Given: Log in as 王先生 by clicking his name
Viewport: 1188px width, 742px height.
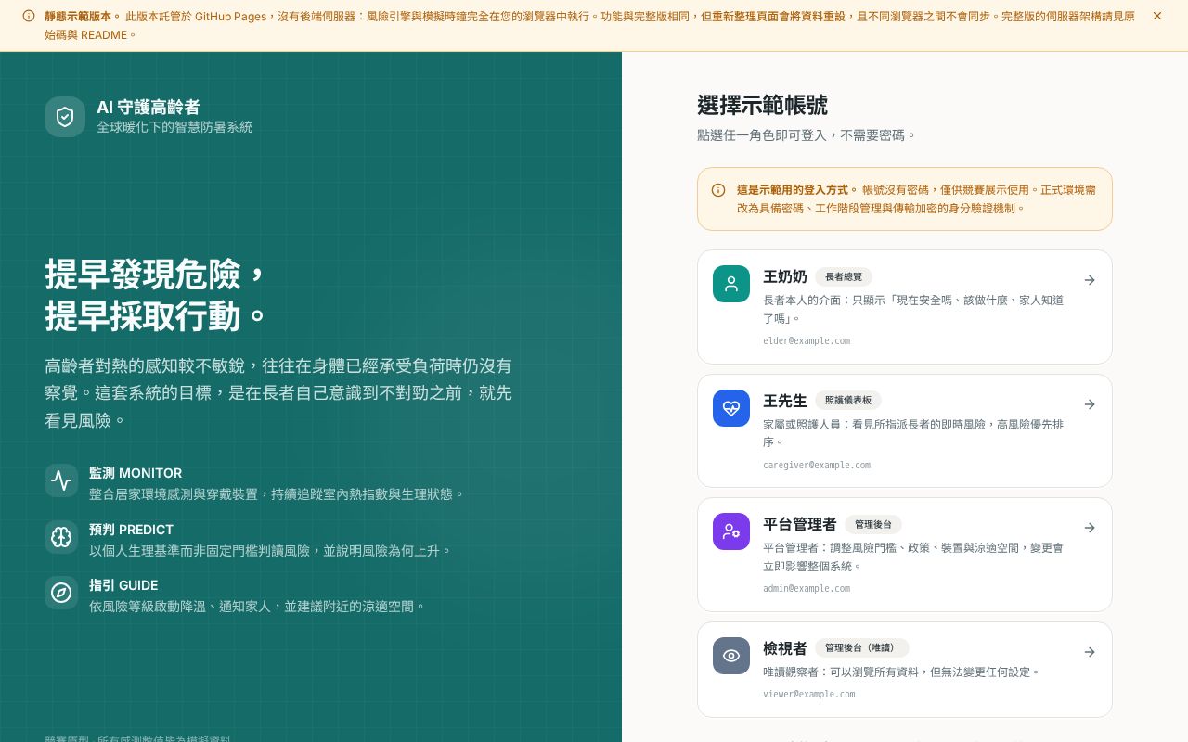Looking at the screenshot, I should (x=785, y=401).
